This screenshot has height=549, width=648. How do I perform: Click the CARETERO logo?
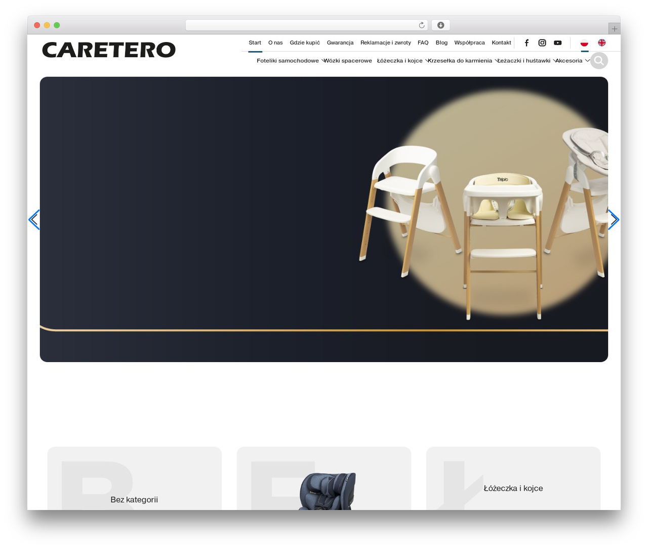pos(109,50)
